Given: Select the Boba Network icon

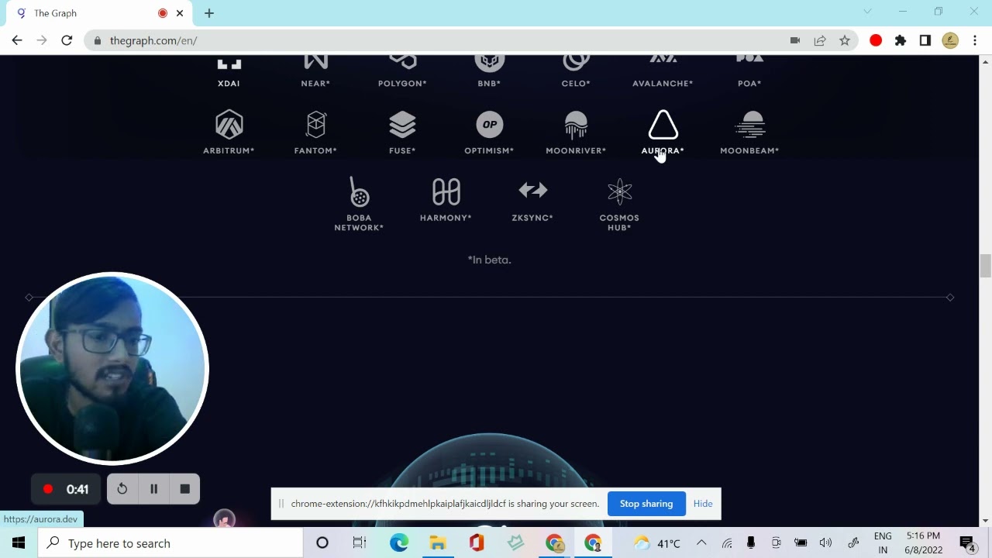Looking at the screenshot, I should point(359,191).
